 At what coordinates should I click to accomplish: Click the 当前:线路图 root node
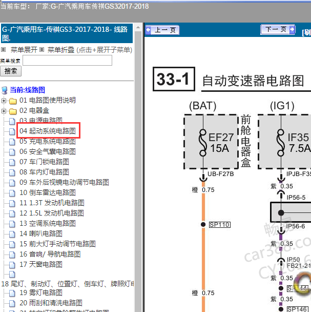coord(27,90)
